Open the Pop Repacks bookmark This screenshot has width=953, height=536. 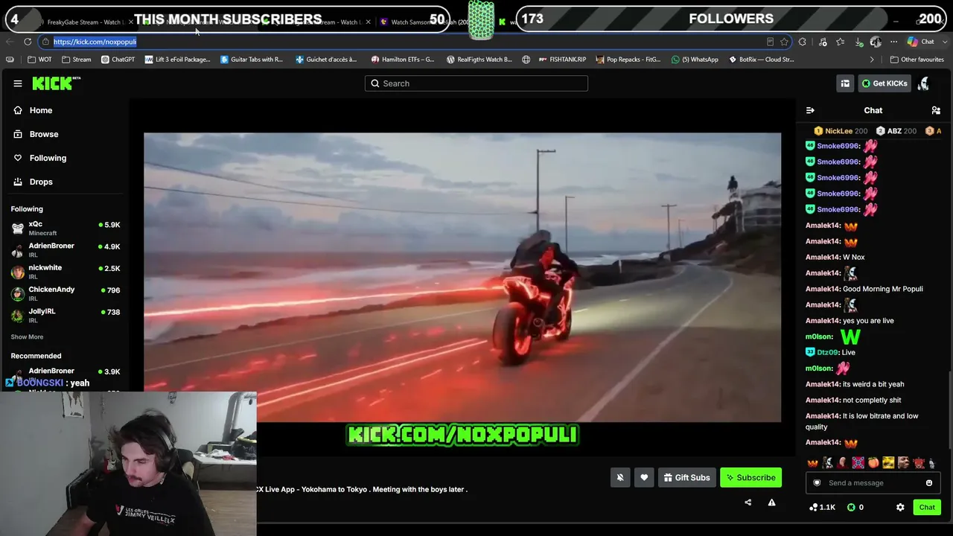(x=628, y=60)
